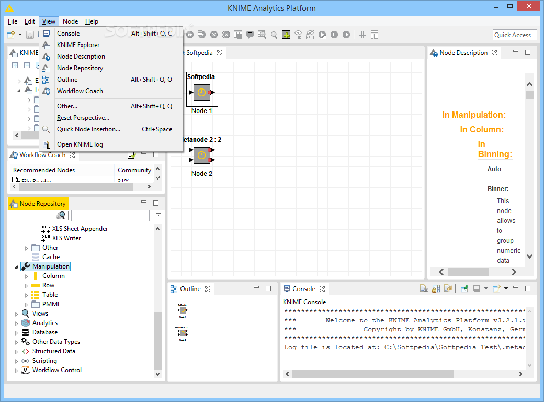This screenshot has width=544, height=402.
Task: Click Open Console icon in Console panel
Action: click(x=496, y=288)
